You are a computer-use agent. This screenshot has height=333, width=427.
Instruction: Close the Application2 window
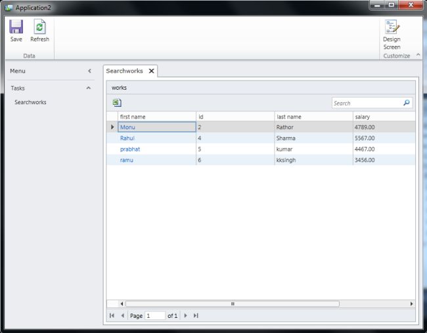tap(411, 5)
